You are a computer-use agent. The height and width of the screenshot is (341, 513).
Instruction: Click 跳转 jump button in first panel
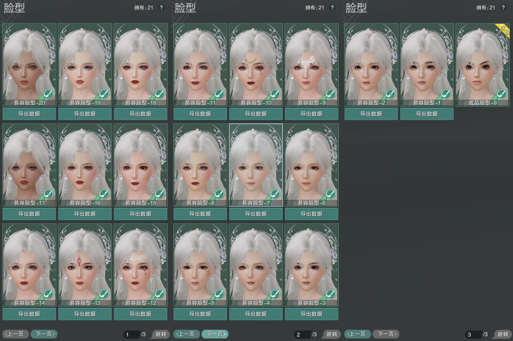click(x=160, y=334)
